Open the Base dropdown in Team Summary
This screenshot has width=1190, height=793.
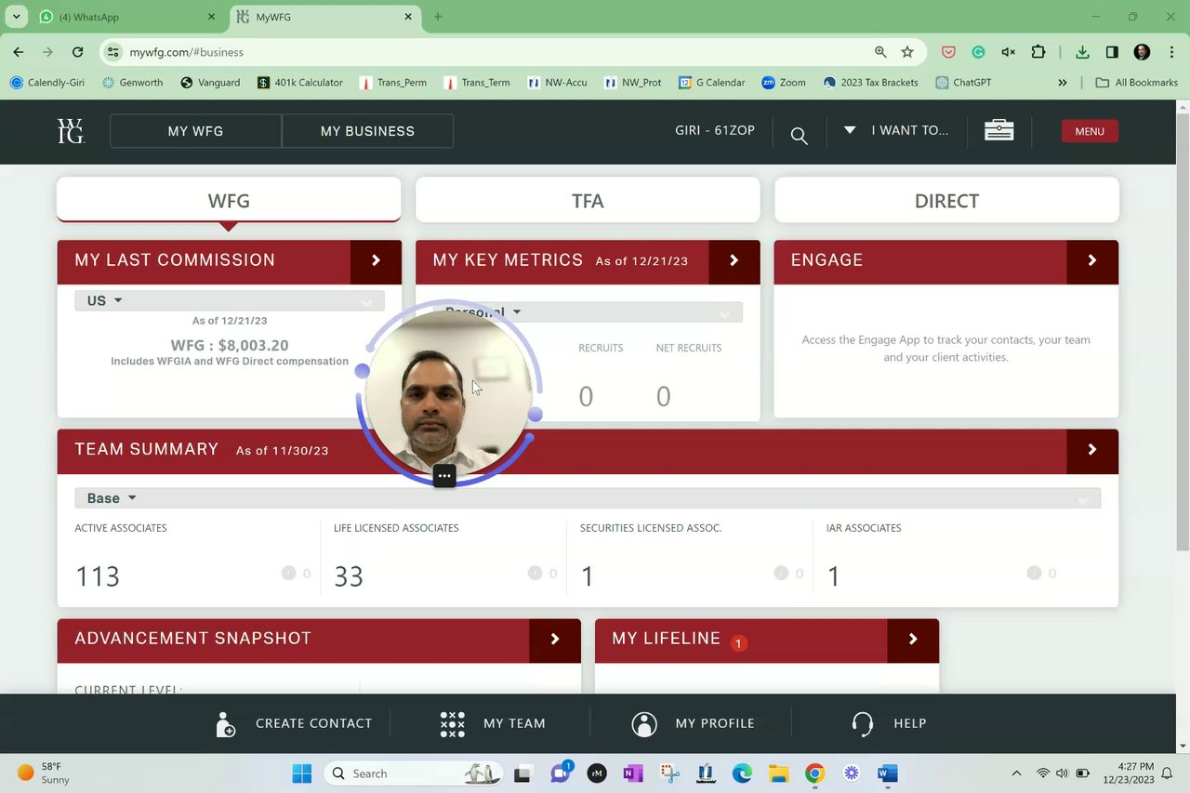pyautogui.click(x=588, y=498)
